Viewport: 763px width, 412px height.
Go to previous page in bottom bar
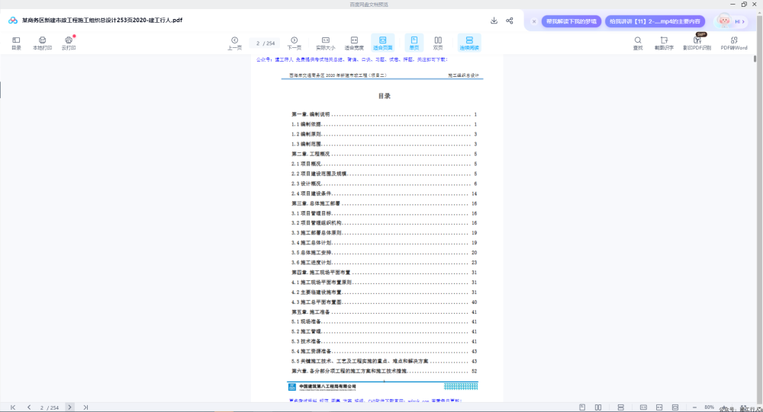29,407
